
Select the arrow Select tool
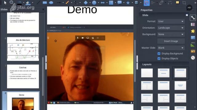pyautogui.click(x=5, y=3)
